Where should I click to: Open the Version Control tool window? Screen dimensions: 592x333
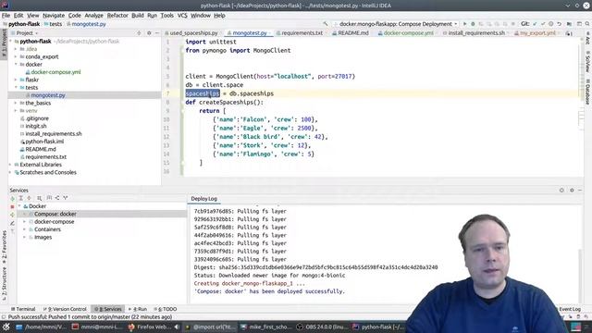[x=65, y=309]
